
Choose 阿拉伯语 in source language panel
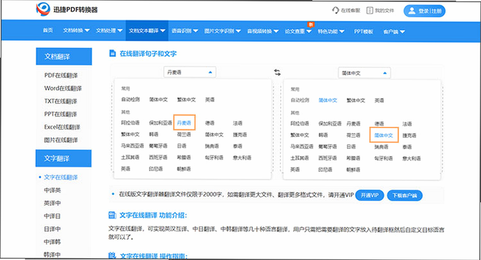130,123
